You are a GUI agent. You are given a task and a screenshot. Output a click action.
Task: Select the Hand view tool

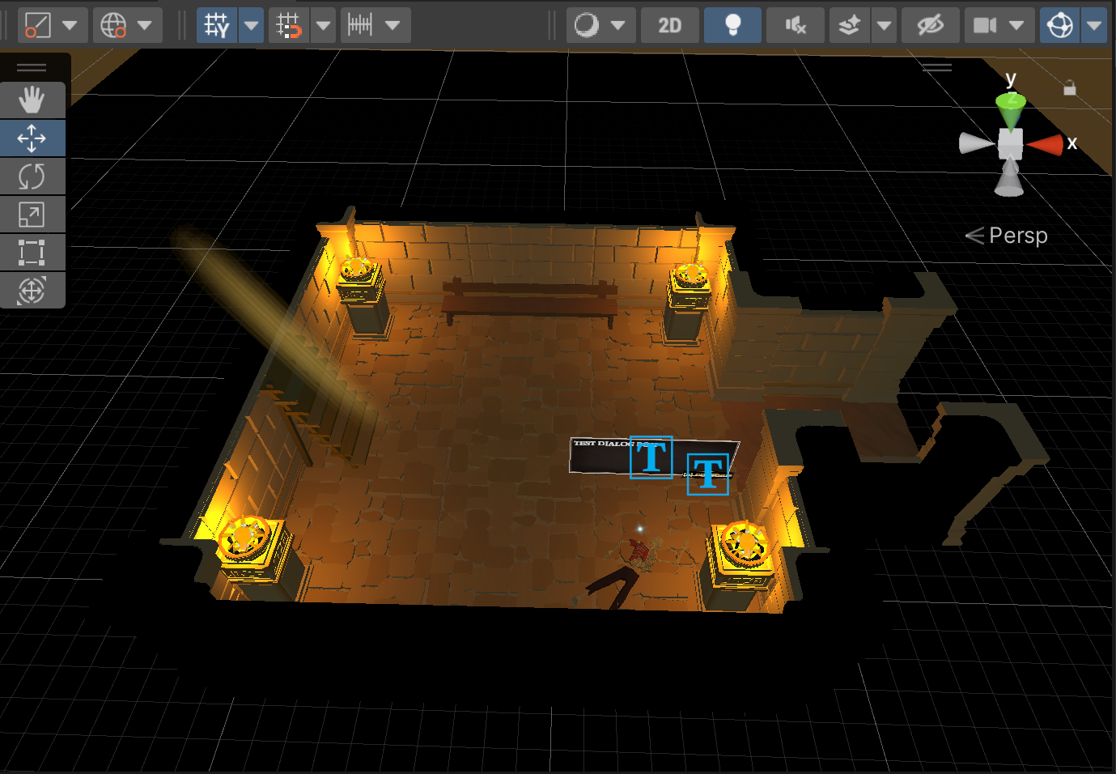click(32, 100)
